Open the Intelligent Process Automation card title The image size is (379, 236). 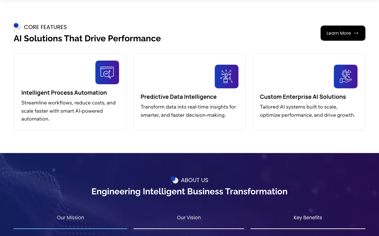coord(64,93)
